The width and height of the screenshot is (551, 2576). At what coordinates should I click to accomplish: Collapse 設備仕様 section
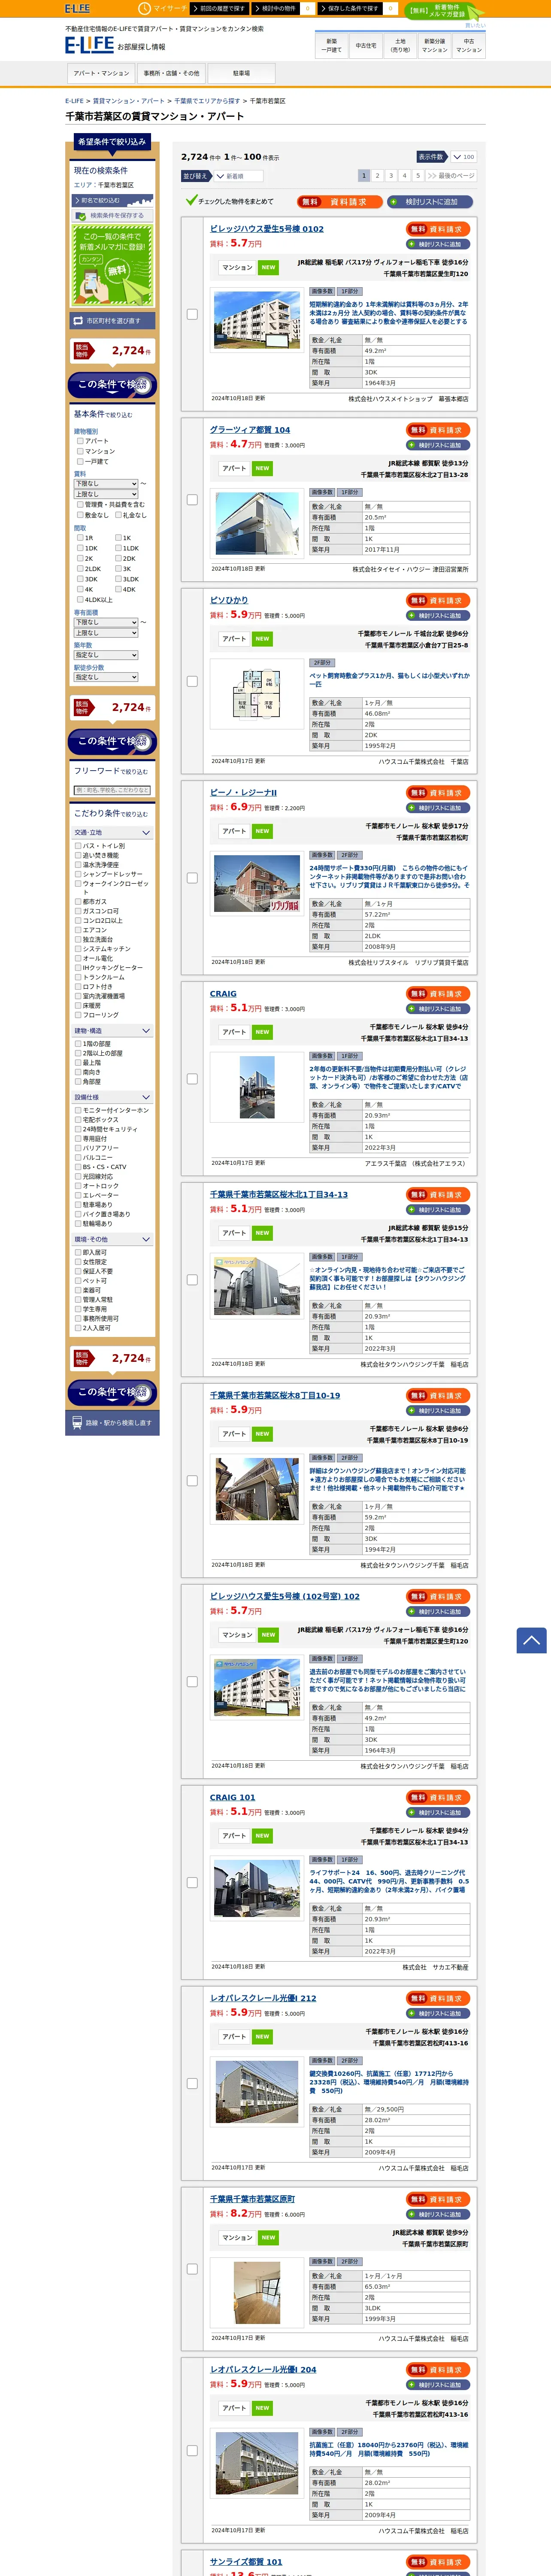[x=112, y=1097]
